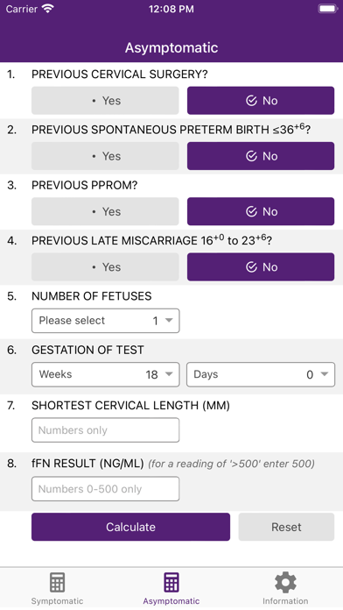Image resolution: width=343 pixels, height=610 pixels.
Task: Tap the Asymptomatic calculator tab icon
Action: pos(171,582)
